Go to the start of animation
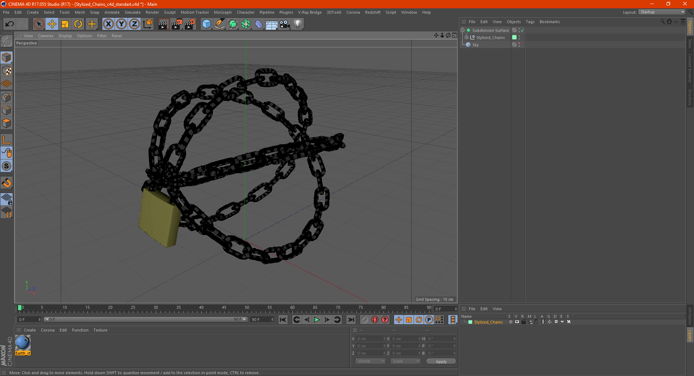The width and height of the screenshot is (694, 376). pos(283,320)
